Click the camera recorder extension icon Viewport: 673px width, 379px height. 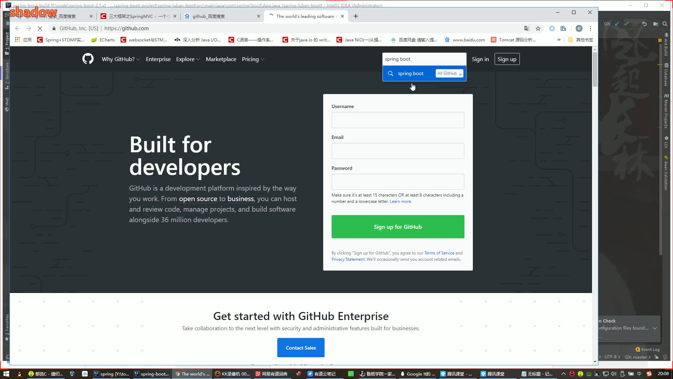563,28
